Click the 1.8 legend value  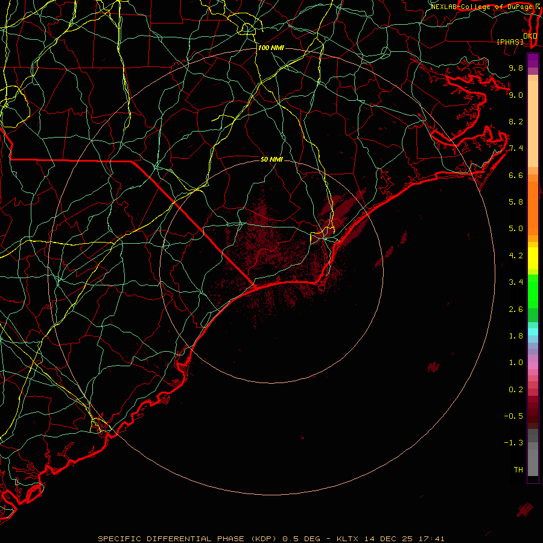516,336
